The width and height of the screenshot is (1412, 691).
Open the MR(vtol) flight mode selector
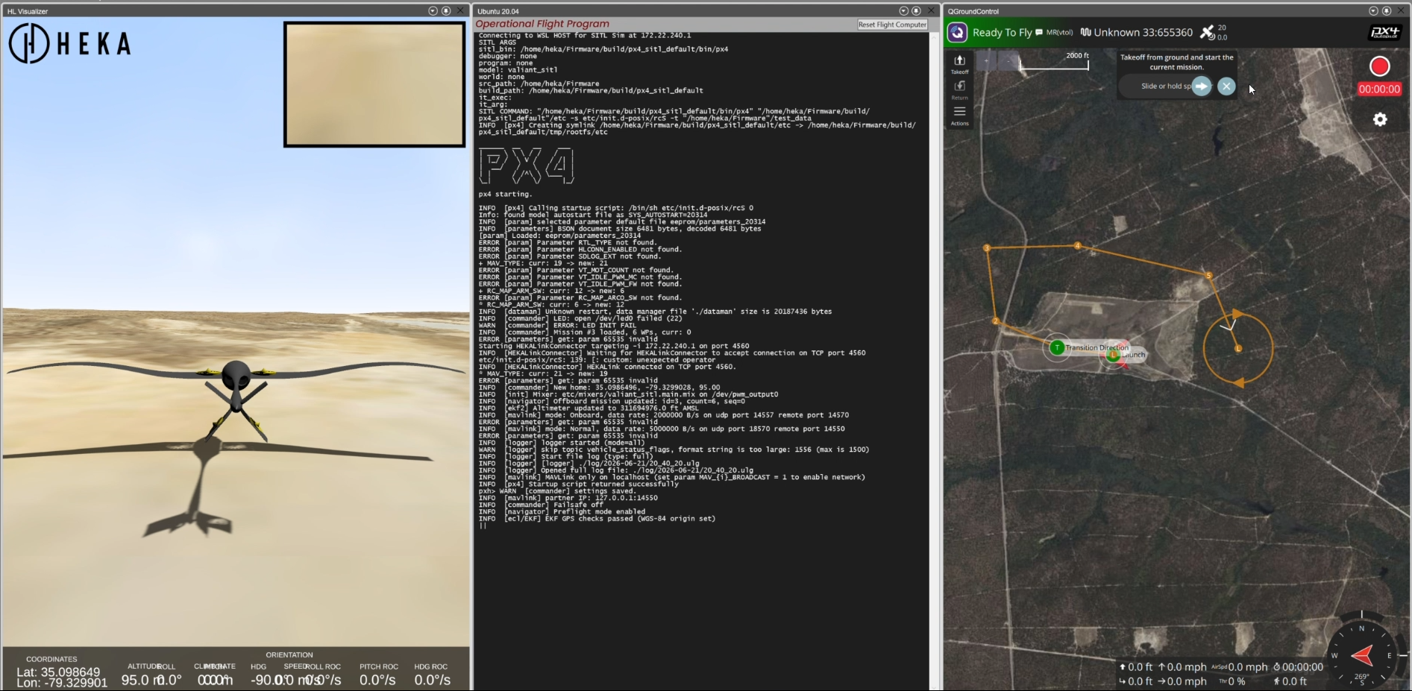tap(1059, 33)
